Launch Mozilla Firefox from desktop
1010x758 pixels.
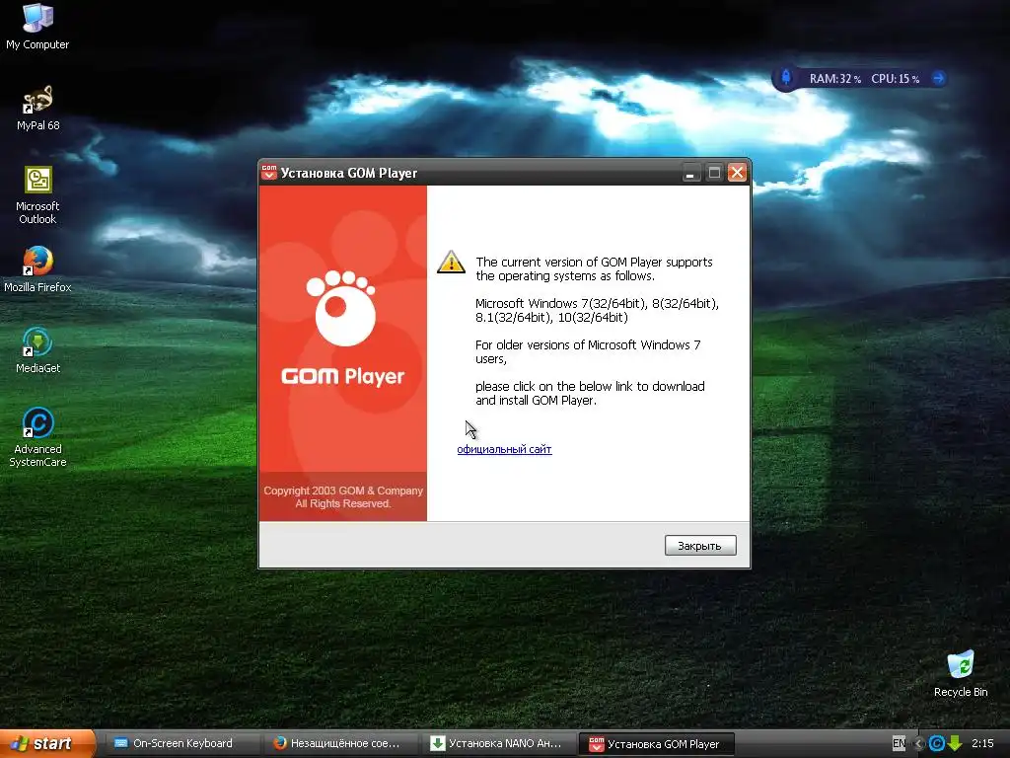click(x=37, y=269)
